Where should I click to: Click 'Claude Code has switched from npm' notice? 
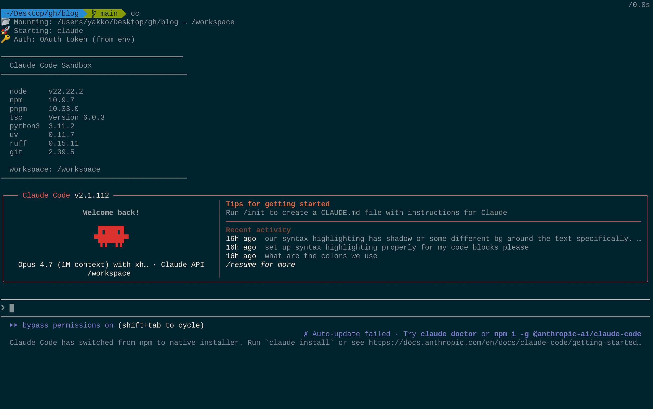[325, 342]
